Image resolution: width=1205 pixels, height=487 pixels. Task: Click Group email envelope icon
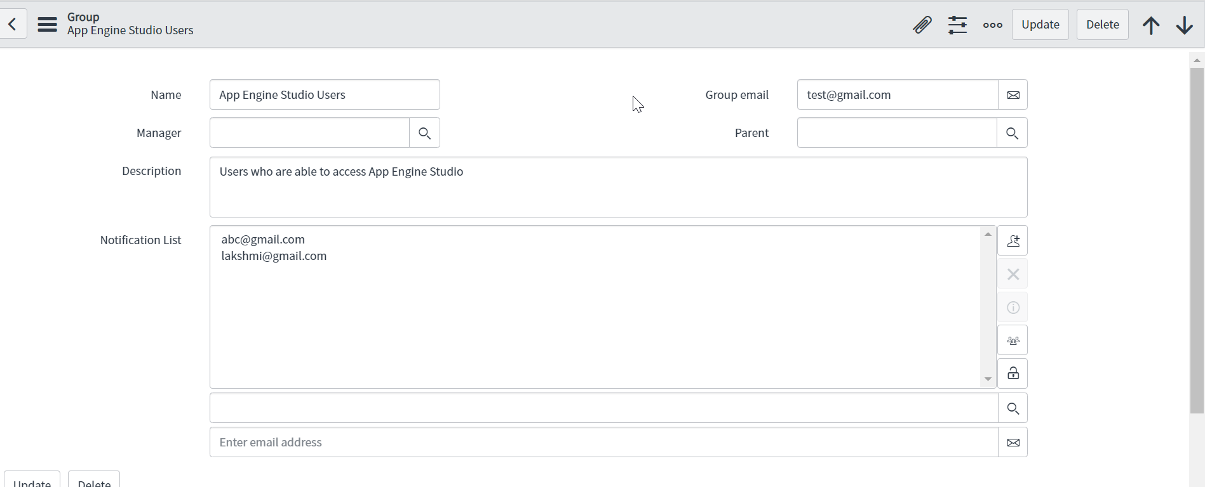[1013, 95]
